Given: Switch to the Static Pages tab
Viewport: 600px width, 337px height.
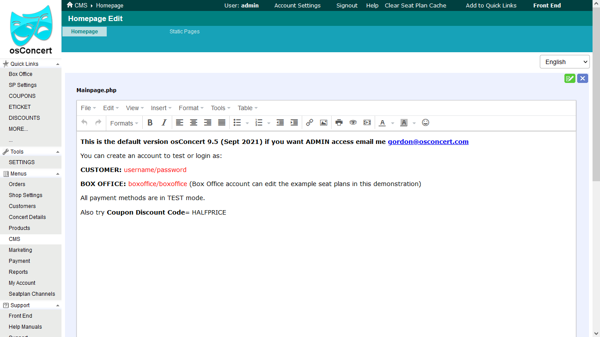Looking at the screenshot, I should 184,31.
